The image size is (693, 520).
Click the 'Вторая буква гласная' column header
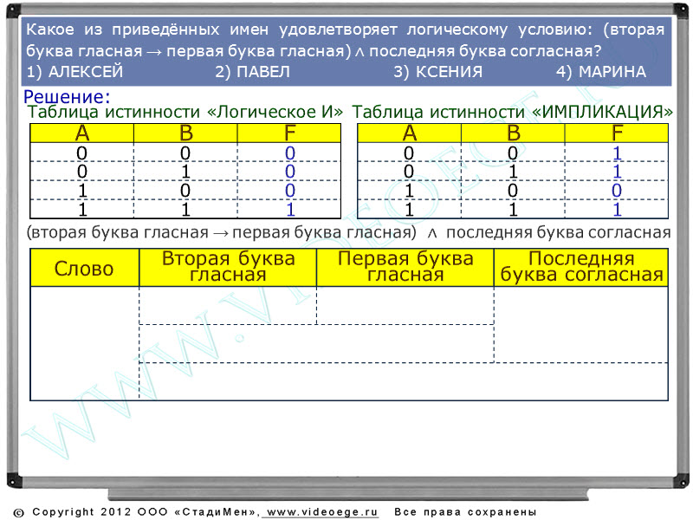tap(228, 267)
